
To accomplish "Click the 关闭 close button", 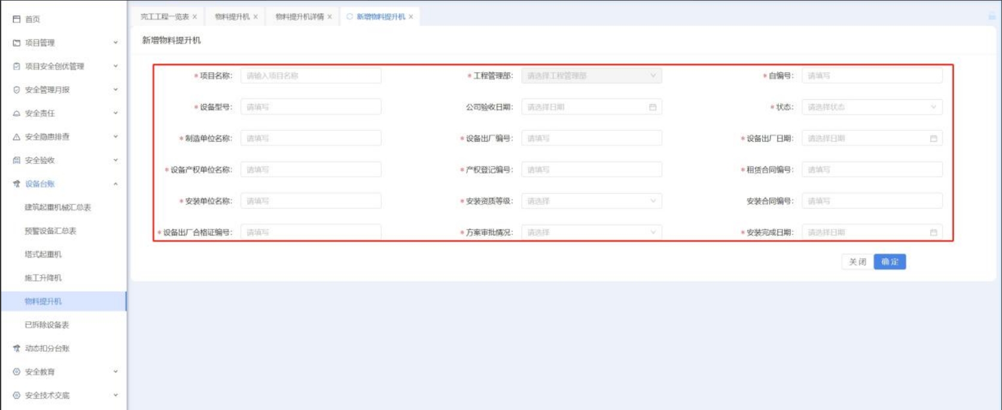I will [857, 262].
